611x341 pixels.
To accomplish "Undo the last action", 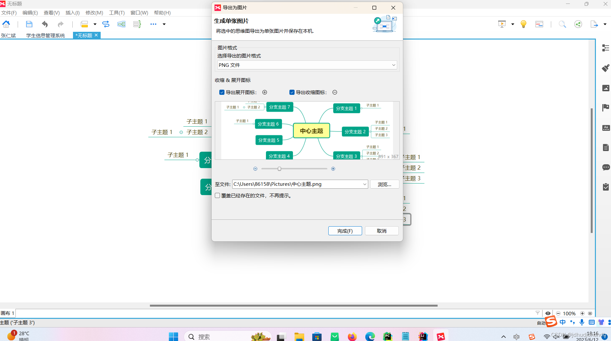I will (45, 24).
